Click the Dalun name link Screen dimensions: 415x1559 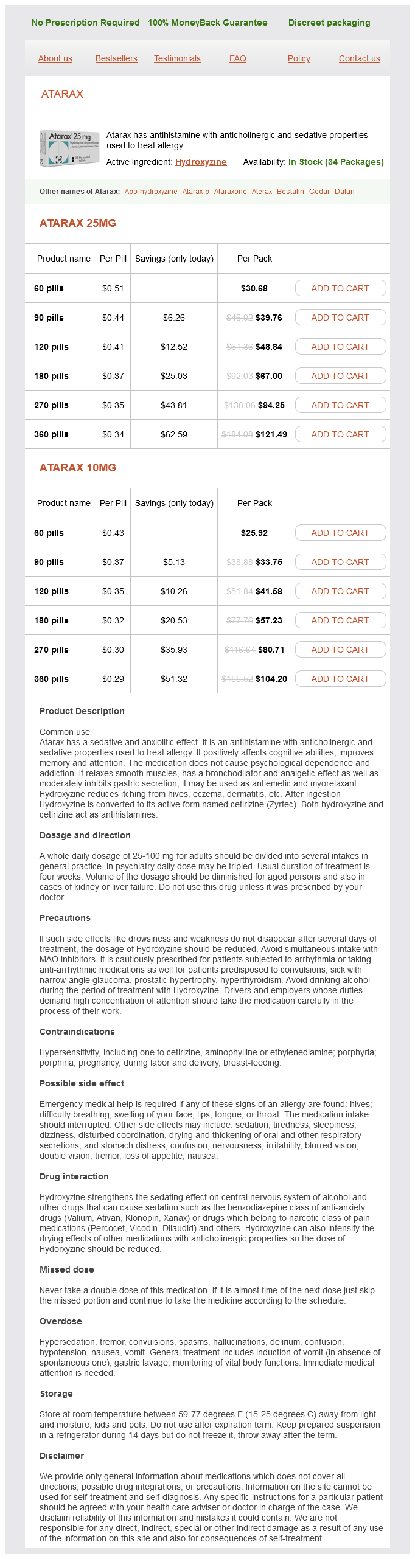pyautogui.click(x=344, y=192)
